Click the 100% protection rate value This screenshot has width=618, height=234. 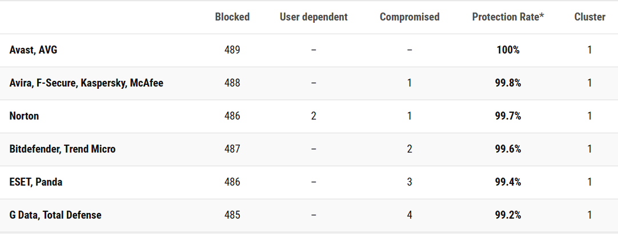508,50
